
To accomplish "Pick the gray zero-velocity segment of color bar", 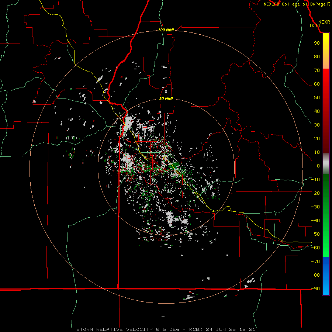I will tap(326, 163).
